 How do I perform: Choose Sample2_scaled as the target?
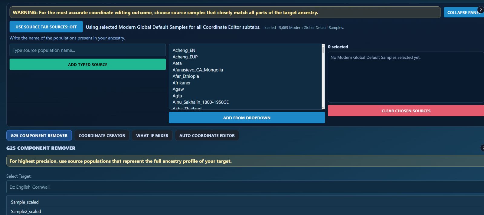(x=26, y=211)
